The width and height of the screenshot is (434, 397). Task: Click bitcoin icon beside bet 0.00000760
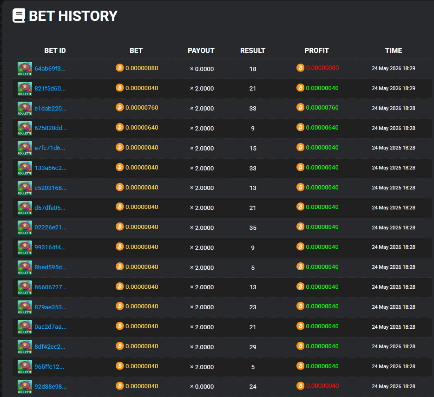[119, 107]
